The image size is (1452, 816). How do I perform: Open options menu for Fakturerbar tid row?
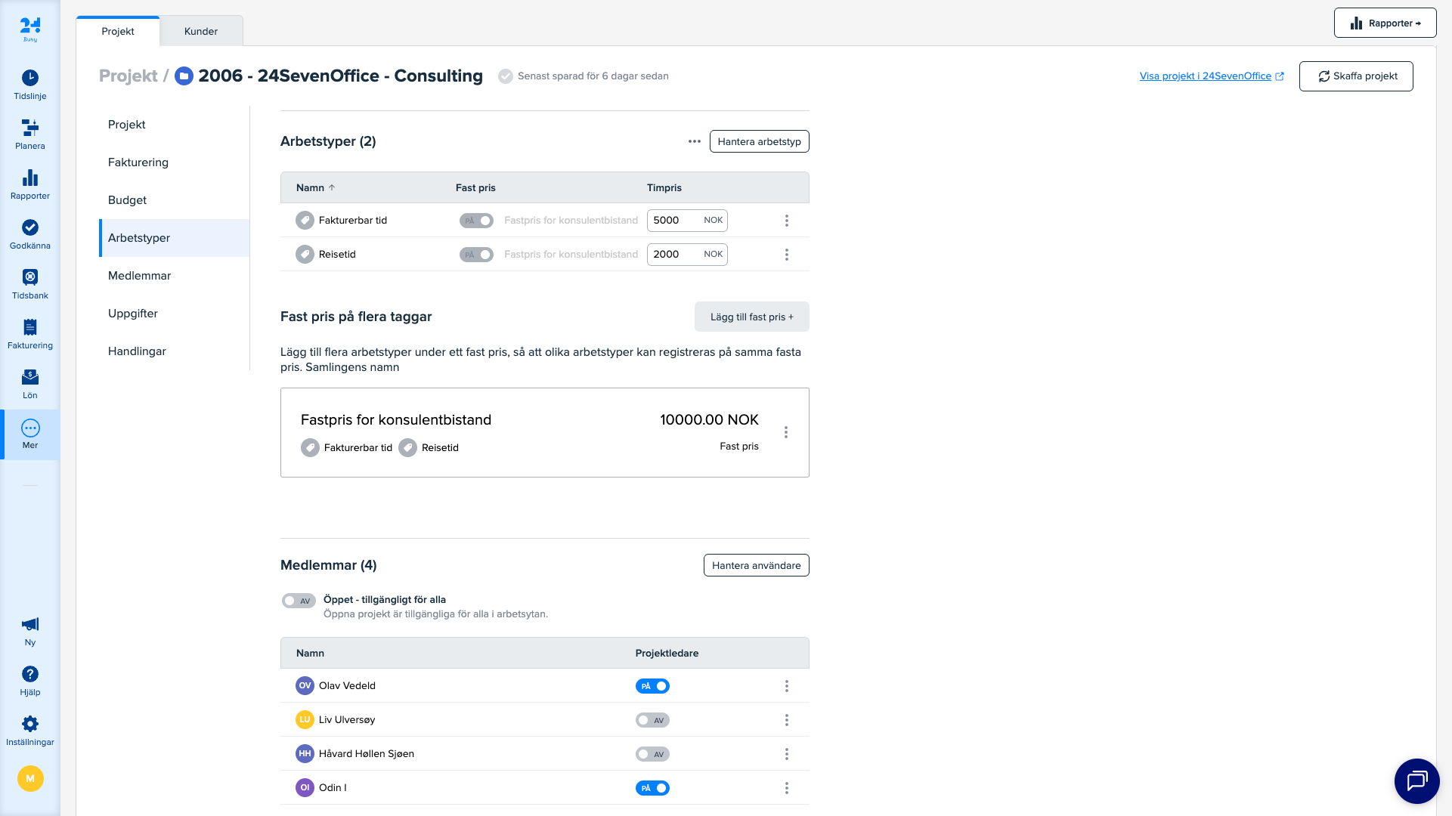[787, 221]
